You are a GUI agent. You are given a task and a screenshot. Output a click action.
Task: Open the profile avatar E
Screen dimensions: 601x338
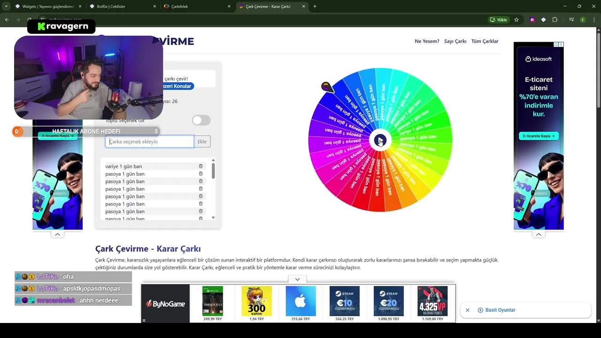click(x=583, y=20)
